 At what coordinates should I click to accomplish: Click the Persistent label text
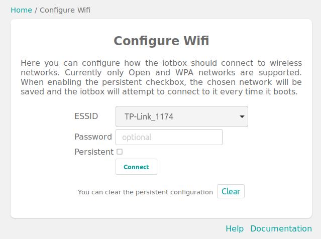tap(93, 152)
